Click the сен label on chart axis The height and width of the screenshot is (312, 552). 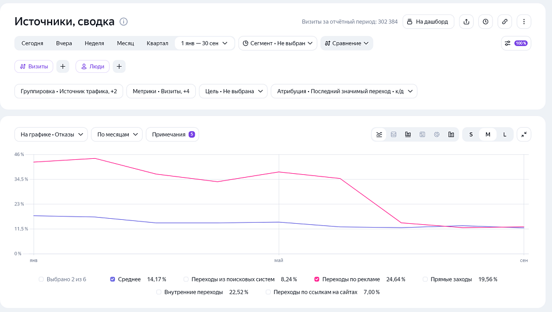coord(524,260)
